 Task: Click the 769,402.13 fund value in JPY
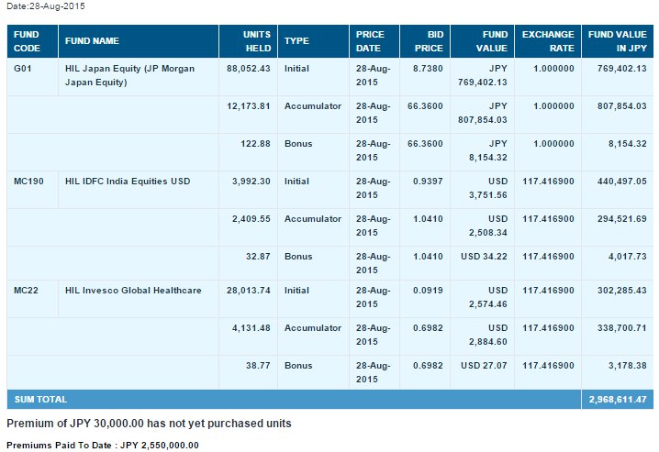(622, 69)
